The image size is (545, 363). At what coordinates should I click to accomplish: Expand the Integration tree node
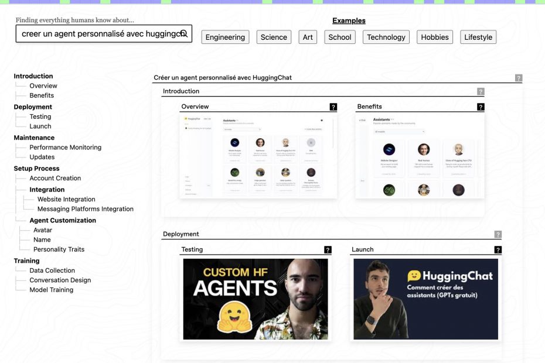tap(47, 190)
